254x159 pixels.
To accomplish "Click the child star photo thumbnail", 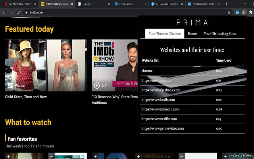I will [x=25, y=65].
